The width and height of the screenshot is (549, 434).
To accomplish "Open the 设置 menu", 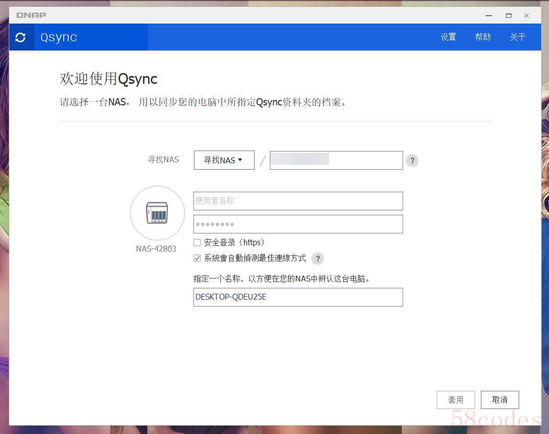I will coord(448,37).
